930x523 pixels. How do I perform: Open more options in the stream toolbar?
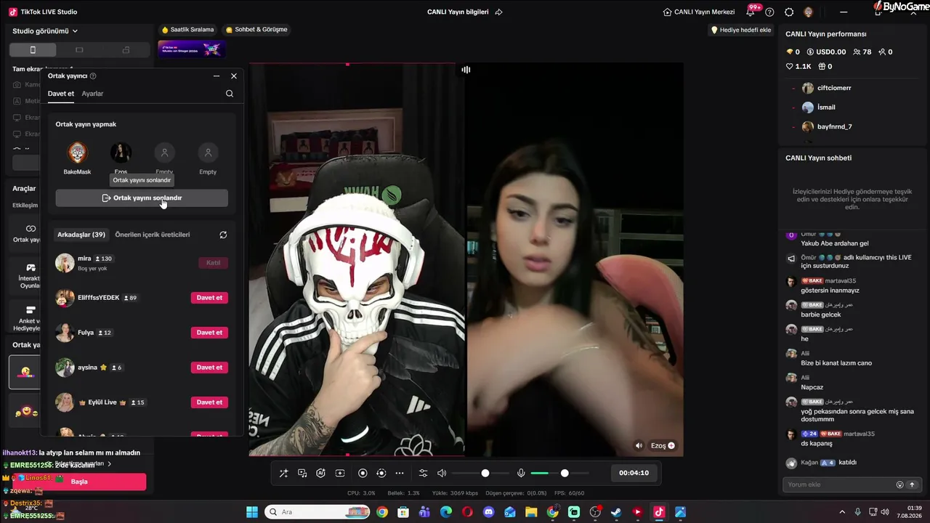click(x=400, y=474)
